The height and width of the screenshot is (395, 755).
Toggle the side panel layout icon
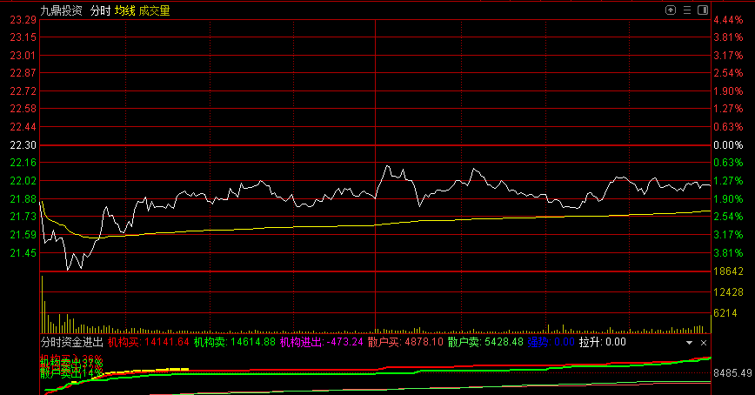click(702, 10)
